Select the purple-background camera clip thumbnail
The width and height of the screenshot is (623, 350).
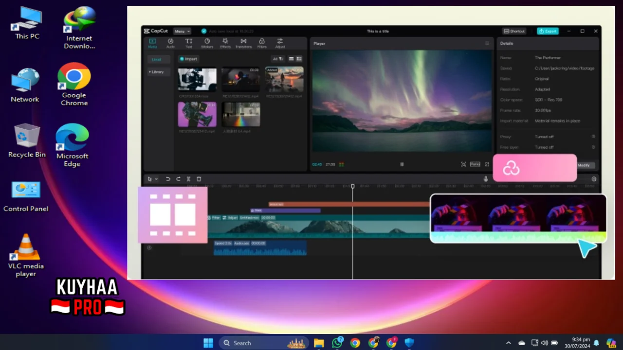(x=197, y=114)
